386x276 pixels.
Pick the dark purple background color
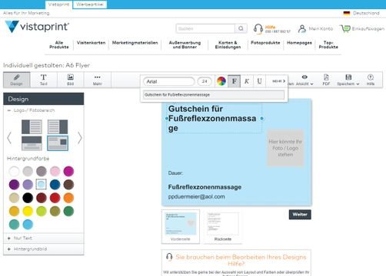tap(14, 185)
